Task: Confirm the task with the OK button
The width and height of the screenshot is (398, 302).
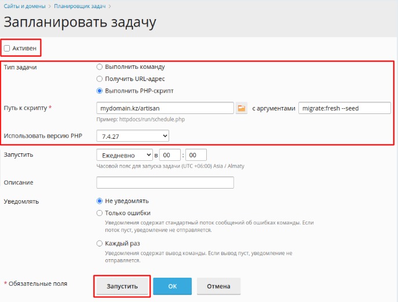Action: point(172,286)
